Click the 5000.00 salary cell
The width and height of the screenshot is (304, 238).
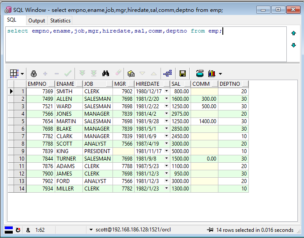pyautogui.click(x=180, y=151)
